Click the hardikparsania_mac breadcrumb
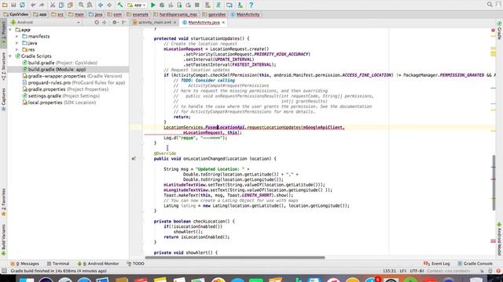The height and width of the screenshot is (282, 503). tap(175, 14)
